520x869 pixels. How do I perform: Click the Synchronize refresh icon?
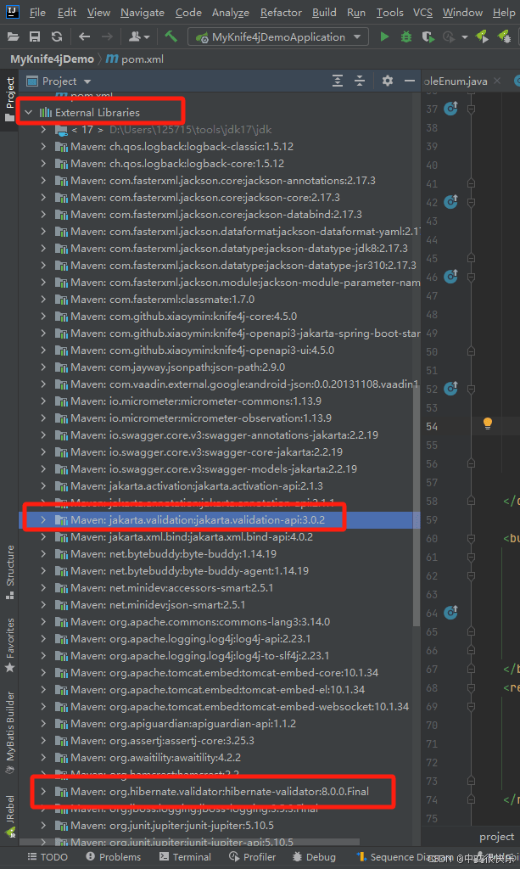point(57,37)
